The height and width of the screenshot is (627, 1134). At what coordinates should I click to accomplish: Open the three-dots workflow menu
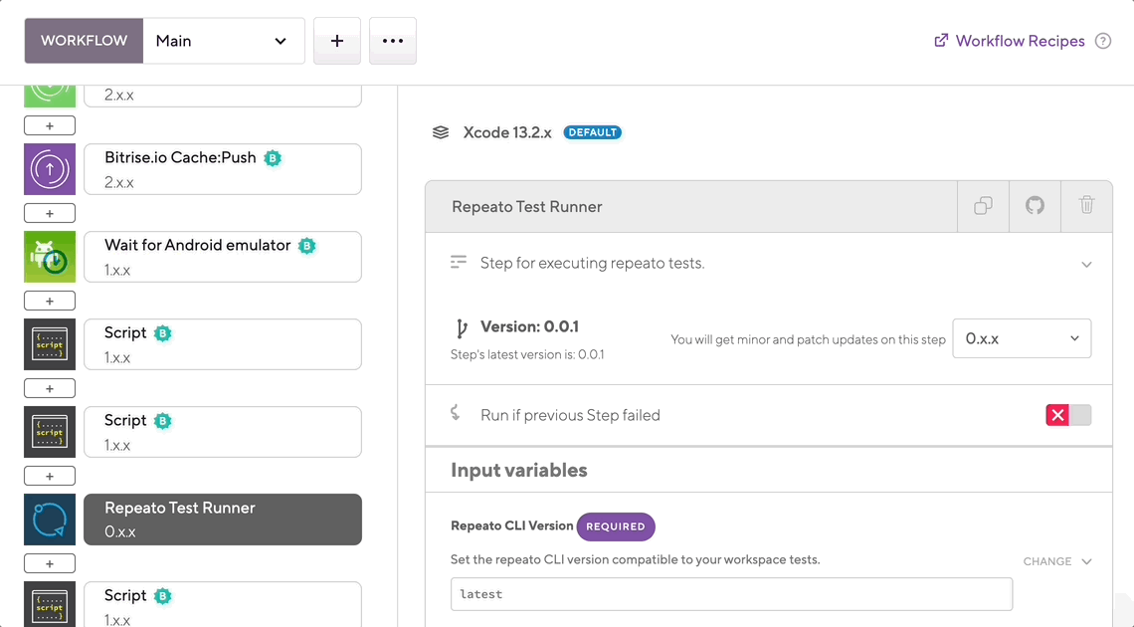click(x=393, y=41)
